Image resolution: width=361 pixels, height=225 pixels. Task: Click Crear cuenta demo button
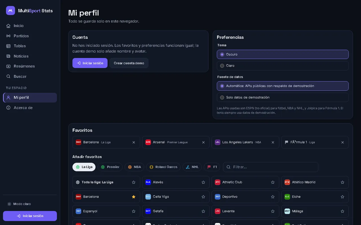pyautogui.click(x=129, y=63)
